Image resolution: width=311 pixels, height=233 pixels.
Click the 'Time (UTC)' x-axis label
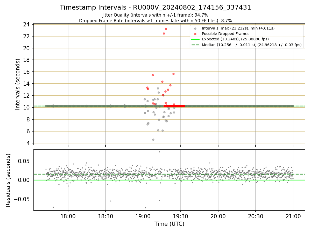169,224
